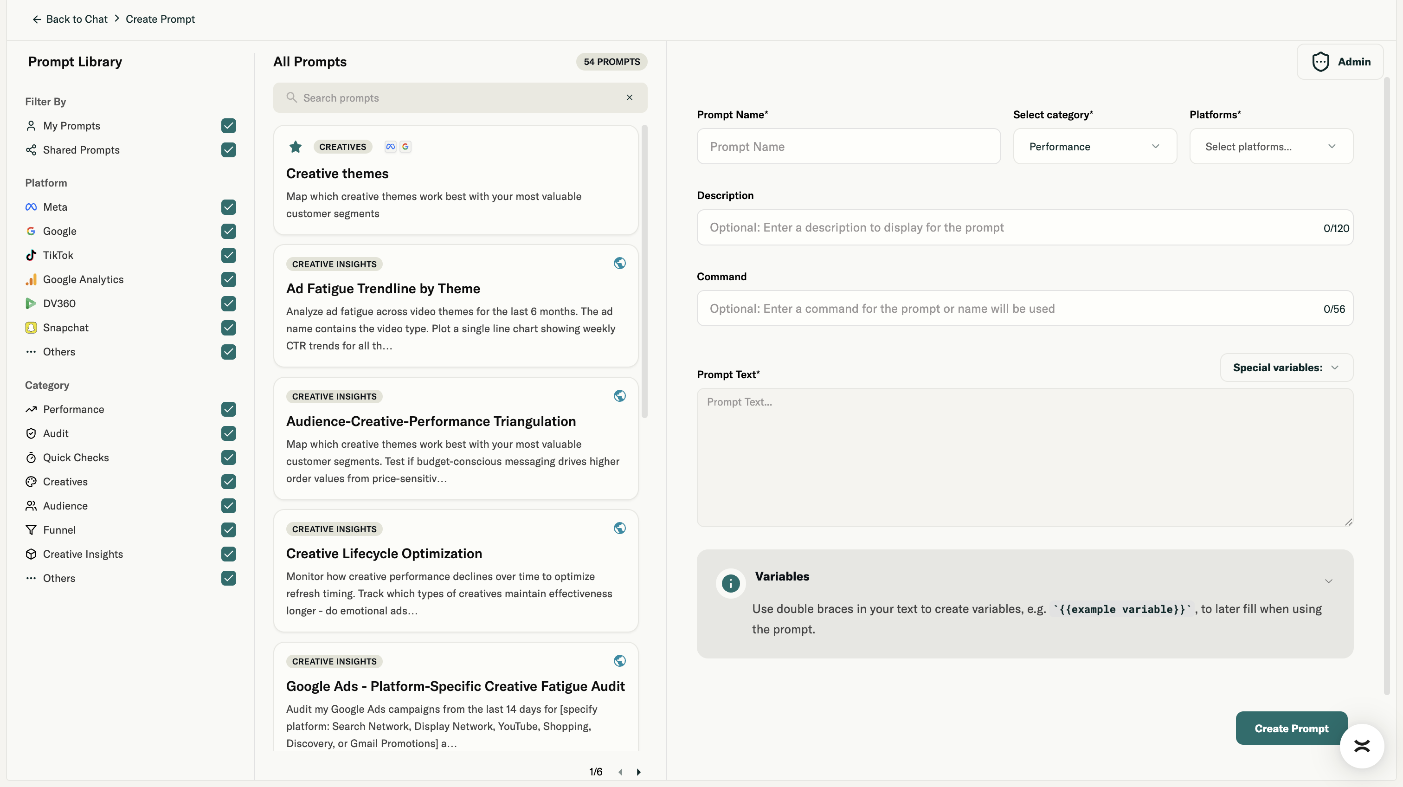This screenshot has height=787, width=1403.
Task: Open the Audience-Creative-Performance Triangulation prompt
Action: (x=431, y=421)
